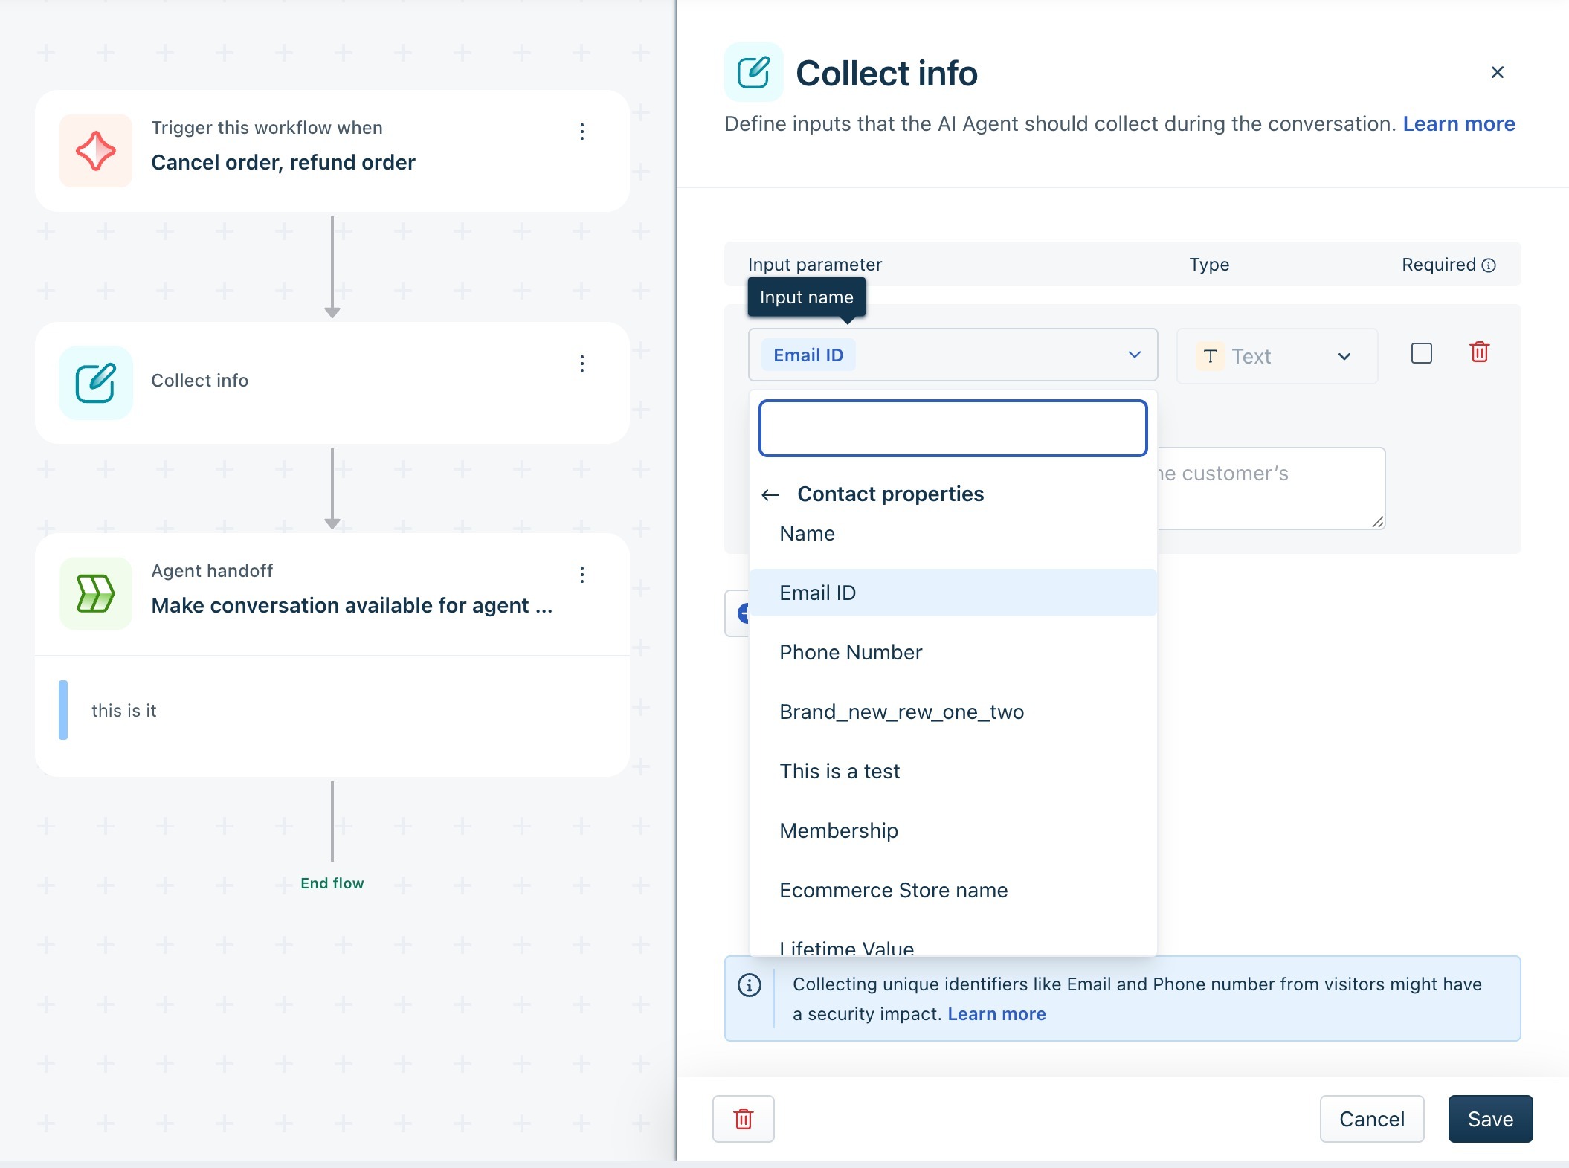Viewport: 1569px width, 1168px height.
Task: Open three-dot menu on Collect info card
Action: tap(582, 364)
